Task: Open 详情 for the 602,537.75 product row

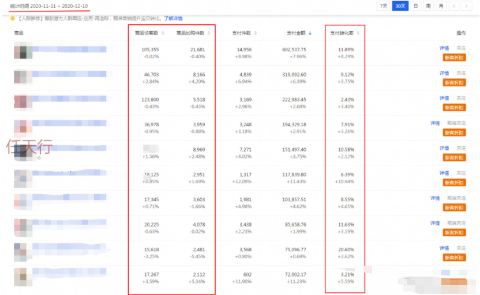Action: pos(444,48)
